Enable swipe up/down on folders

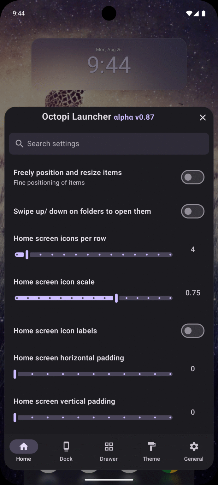(192, 211)
